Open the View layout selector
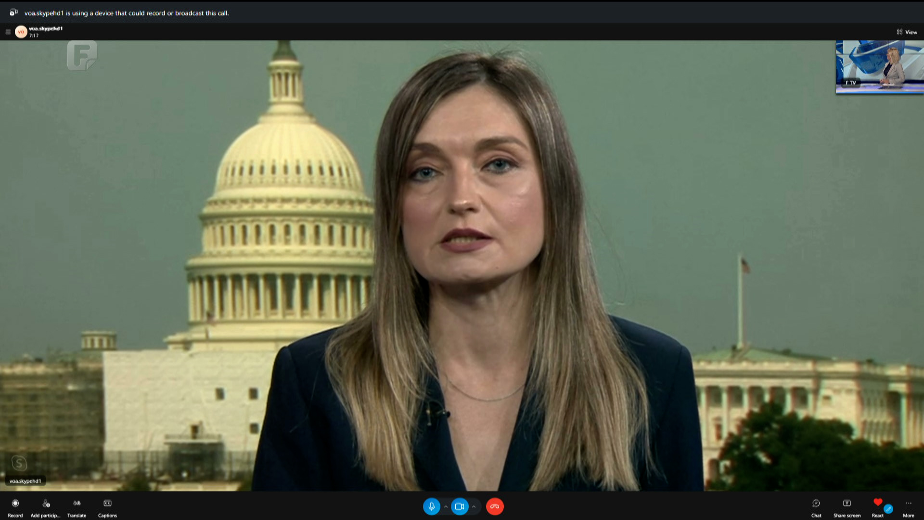 (907, 32)
